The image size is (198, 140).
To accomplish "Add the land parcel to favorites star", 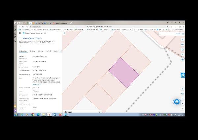I will point(20,46).
